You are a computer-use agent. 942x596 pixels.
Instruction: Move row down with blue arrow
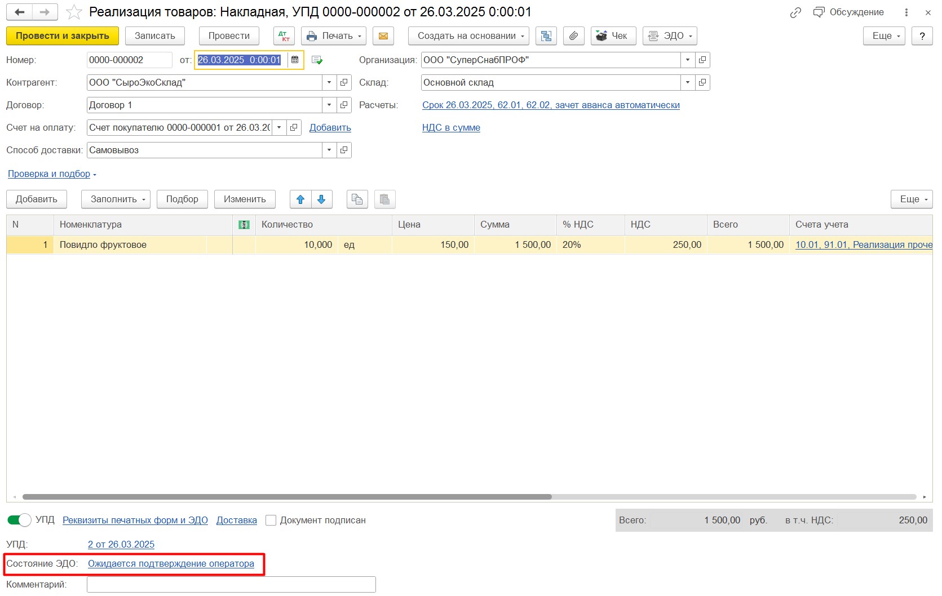(321, 199)
